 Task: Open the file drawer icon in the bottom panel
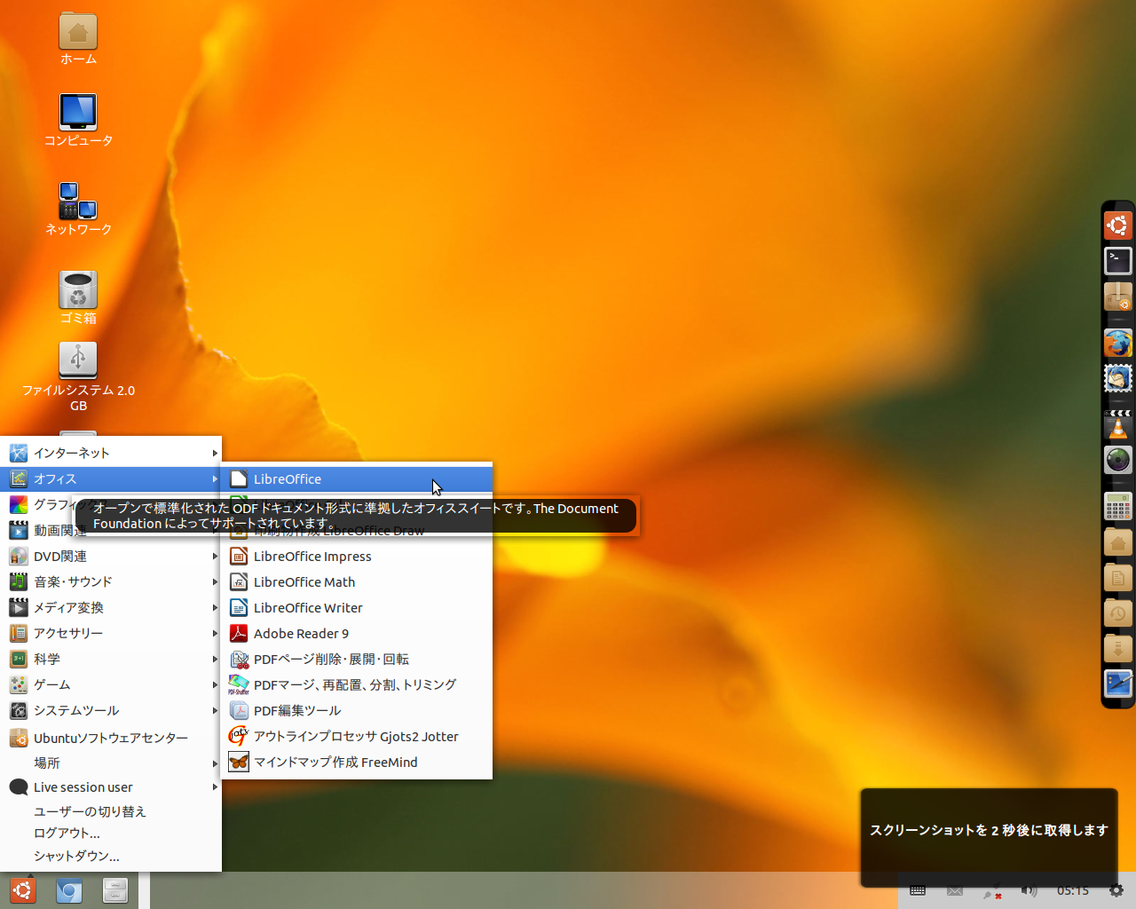(x=115, y=890)
